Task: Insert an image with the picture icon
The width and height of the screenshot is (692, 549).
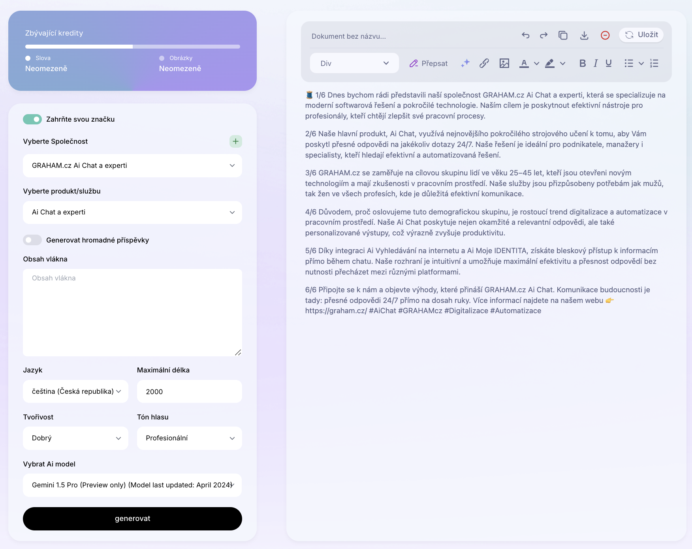Action: coord(504,63)
